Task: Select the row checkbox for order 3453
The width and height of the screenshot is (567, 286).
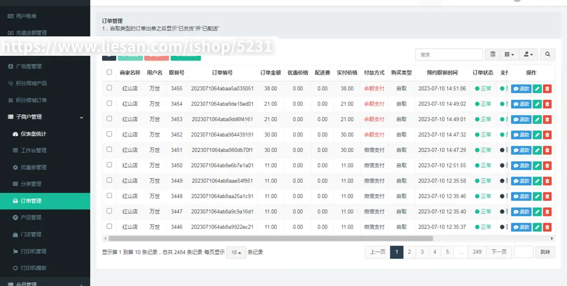Action: pyautogui.click(x=110, y=119)
